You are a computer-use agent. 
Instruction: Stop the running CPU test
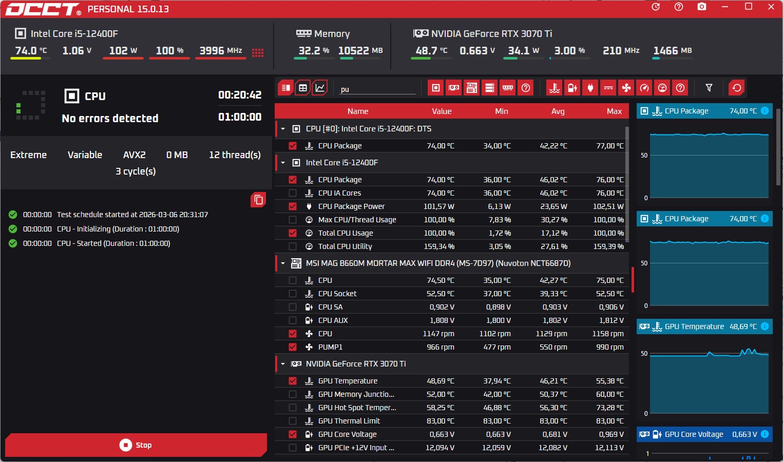(x=136, y=445)
